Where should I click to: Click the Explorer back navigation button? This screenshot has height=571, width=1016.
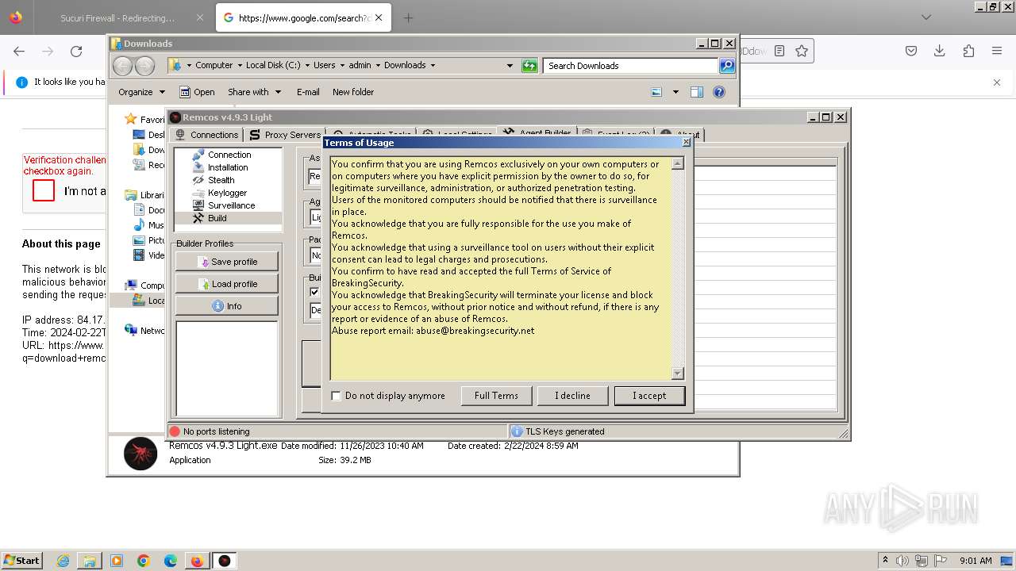[x=122, y=66]
